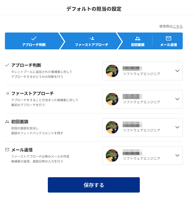Viewport: 195px width, 199px height.
Task: Select the アプローチ判断 step in the banner
Action: (34, 45)
